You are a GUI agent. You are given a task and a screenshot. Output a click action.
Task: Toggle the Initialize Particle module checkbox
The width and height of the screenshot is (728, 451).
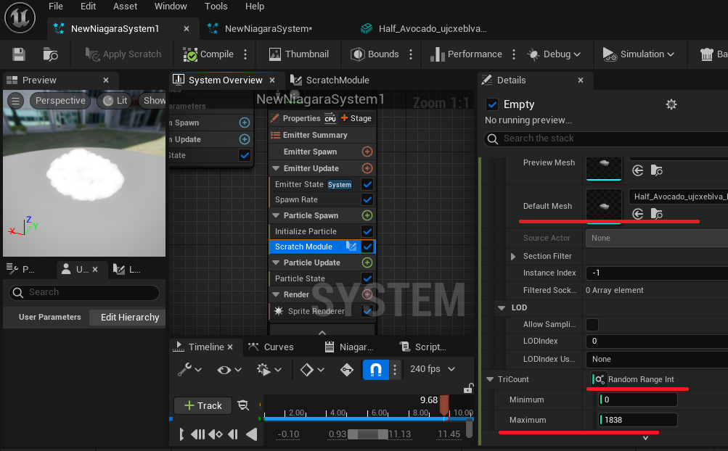pos(367,231)
